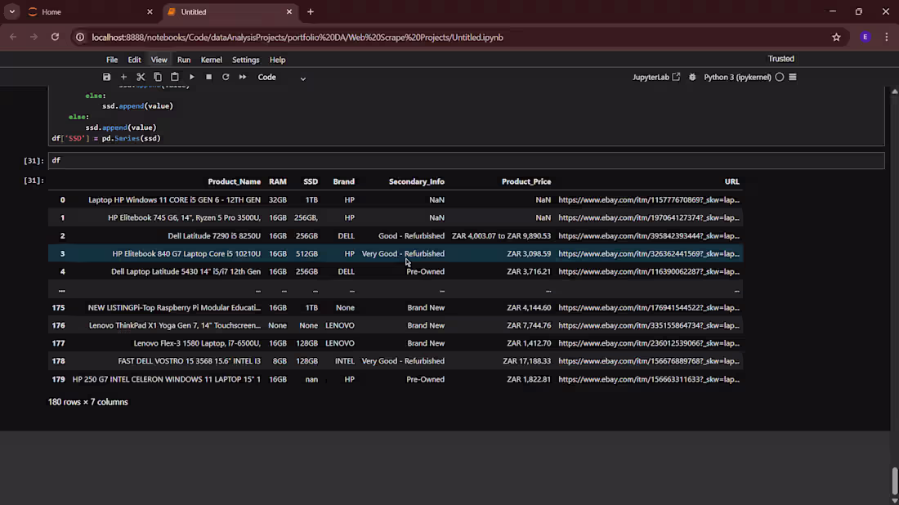
Task: Open the Edit menu
Action: coord(134,60)
